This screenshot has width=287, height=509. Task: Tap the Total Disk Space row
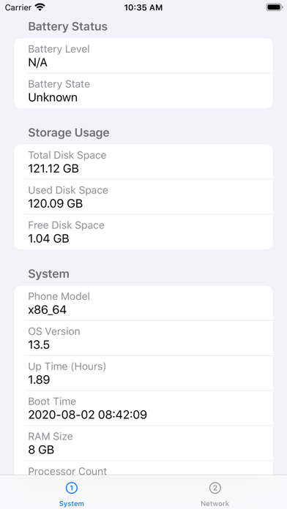143,162
